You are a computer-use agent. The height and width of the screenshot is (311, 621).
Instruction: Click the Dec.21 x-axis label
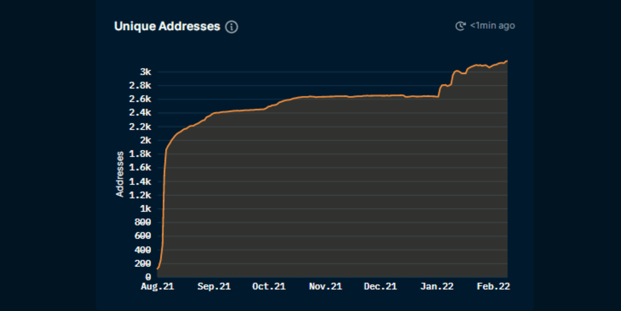380,287
